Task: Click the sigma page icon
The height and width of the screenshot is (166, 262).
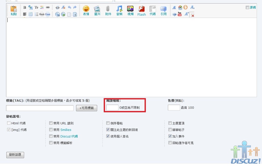Action: [75, 14]
